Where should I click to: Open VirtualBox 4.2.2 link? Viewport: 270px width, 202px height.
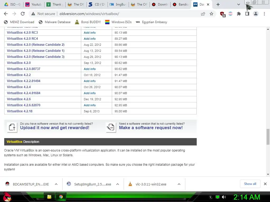[19, 75]
